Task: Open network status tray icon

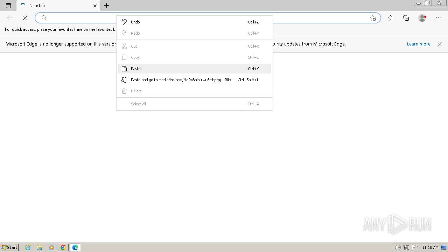Action: coord(406,247)
